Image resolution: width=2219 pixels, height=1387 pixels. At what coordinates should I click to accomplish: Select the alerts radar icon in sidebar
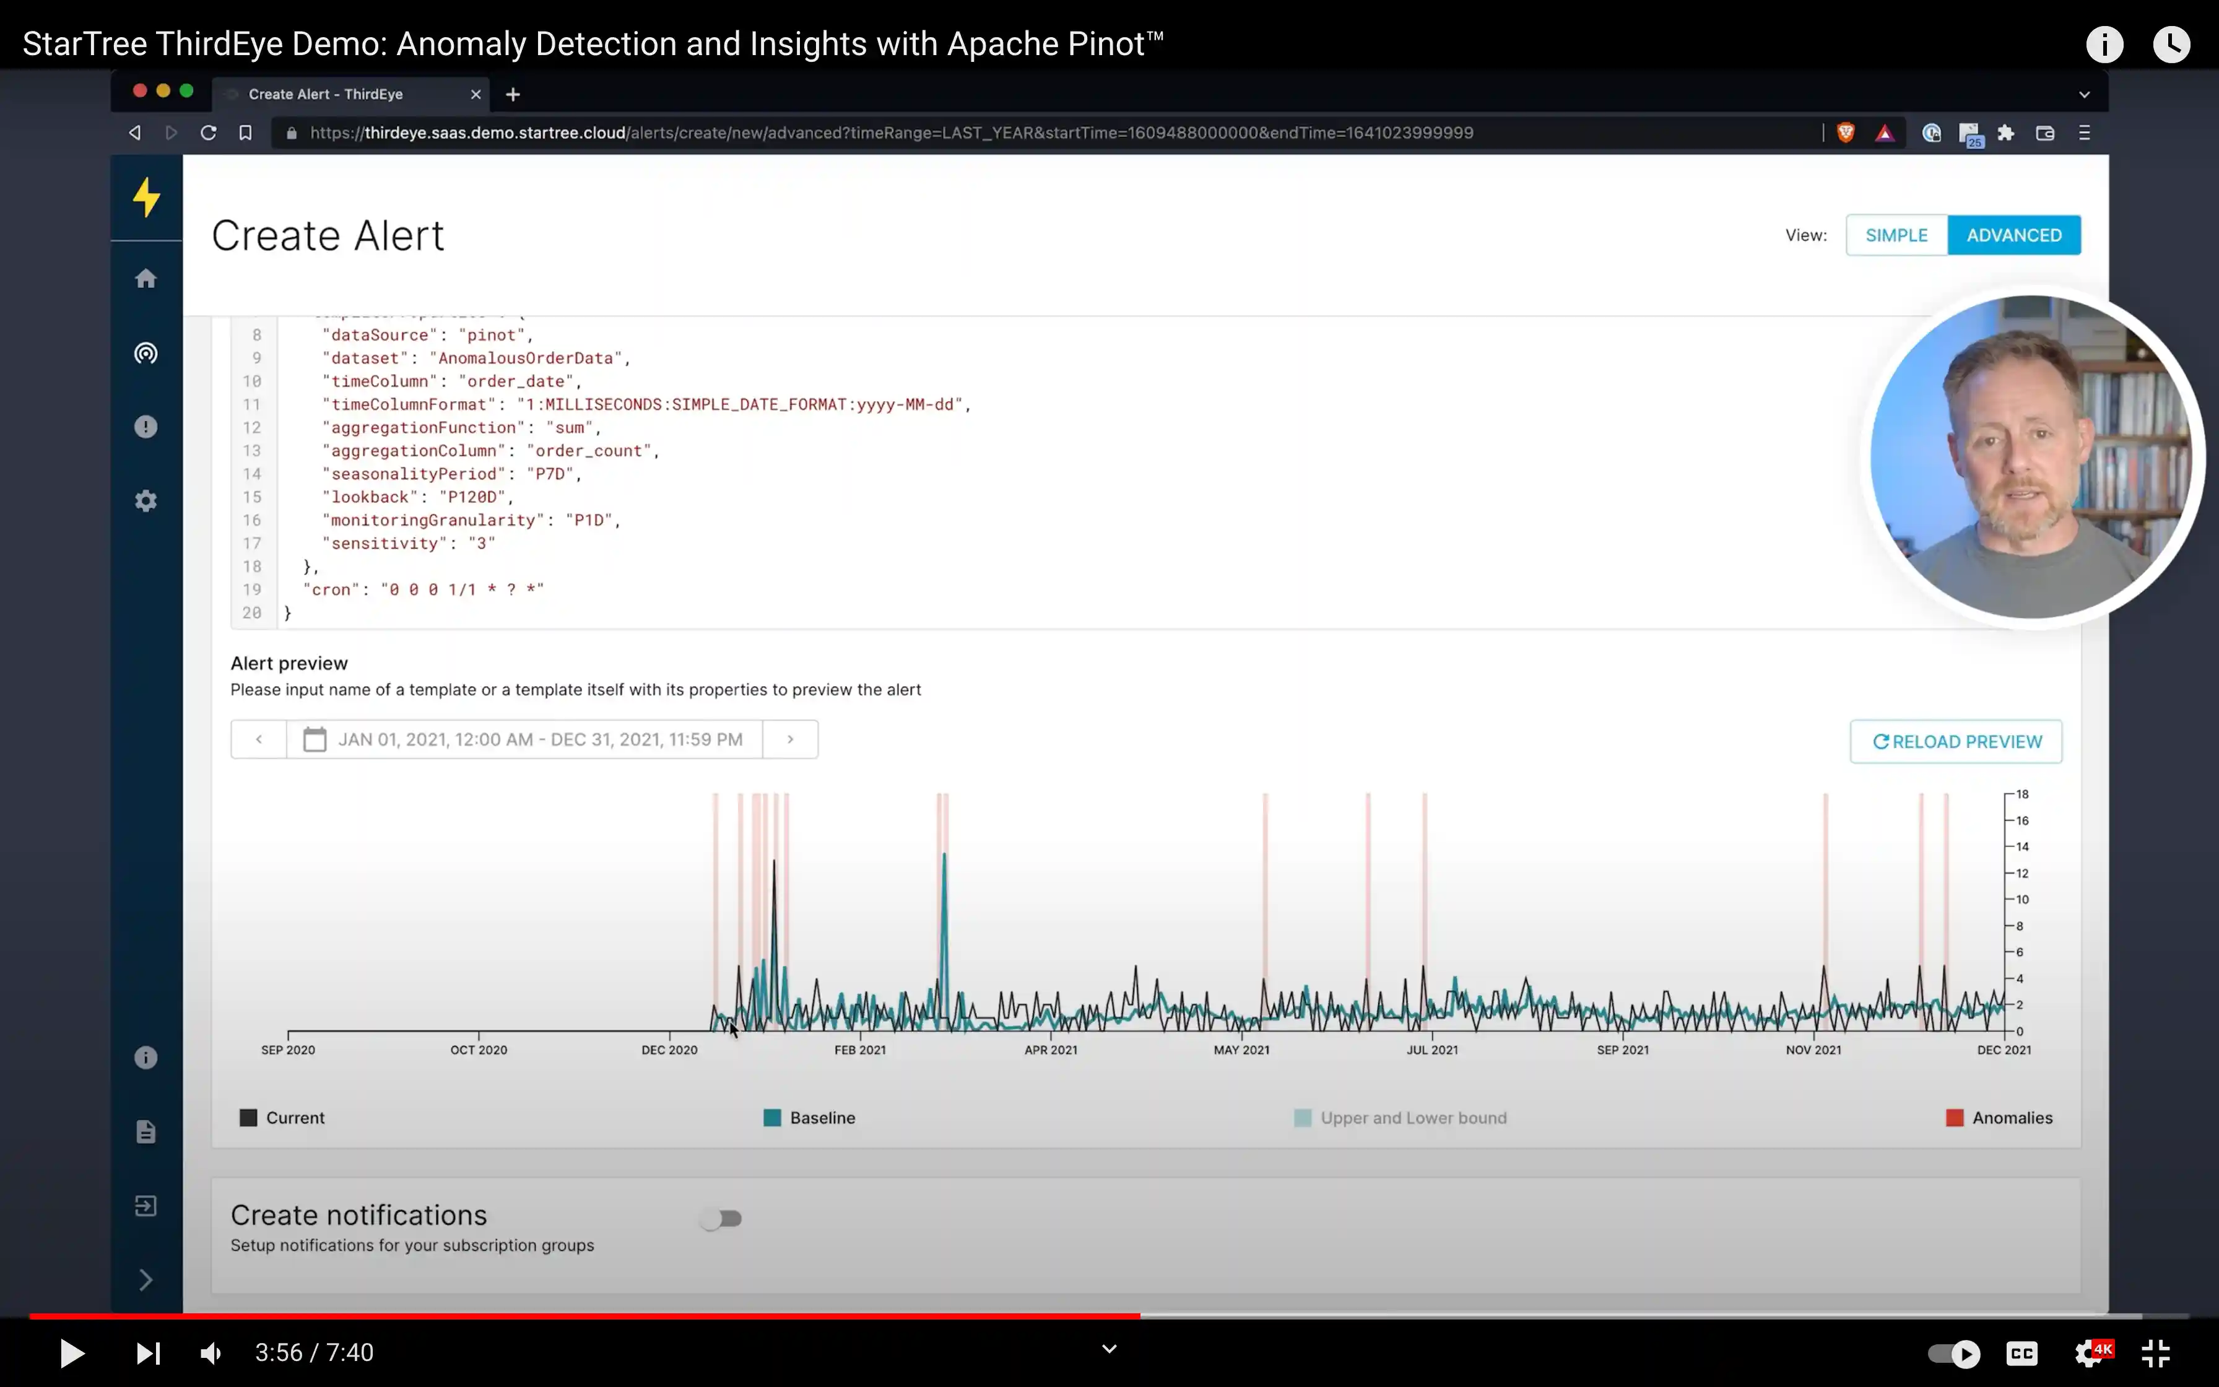[x=145, y=352]
